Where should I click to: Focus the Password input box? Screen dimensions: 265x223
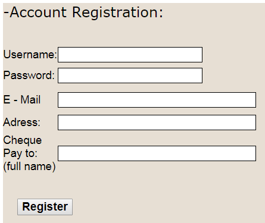[130, 76]
